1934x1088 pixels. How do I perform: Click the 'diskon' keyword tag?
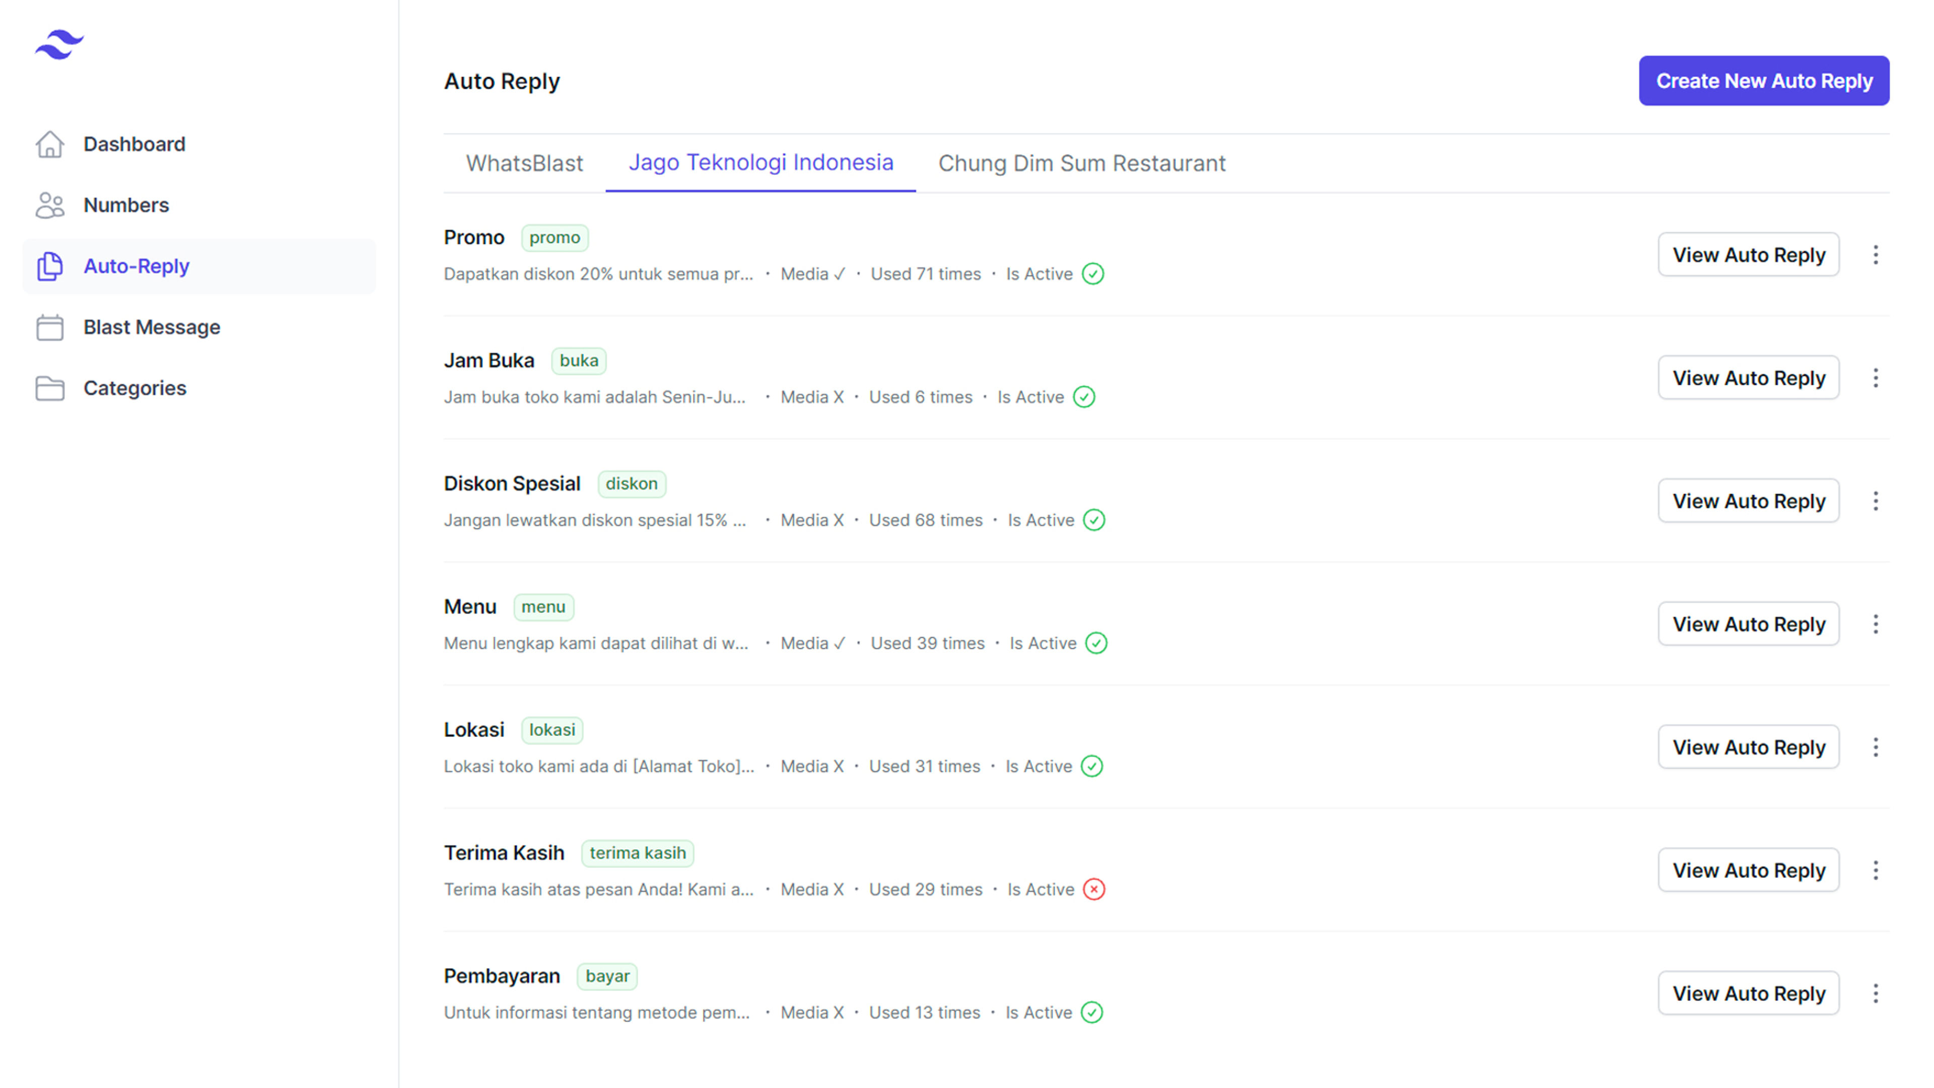pyautogui.click(x=632, y=484)
